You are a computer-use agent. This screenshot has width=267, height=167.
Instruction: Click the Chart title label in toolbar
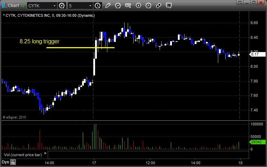tap(13, 6)
